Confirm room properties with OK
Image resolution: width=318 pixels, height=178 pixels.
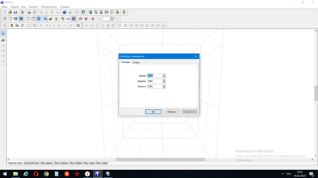pos(153,112)
